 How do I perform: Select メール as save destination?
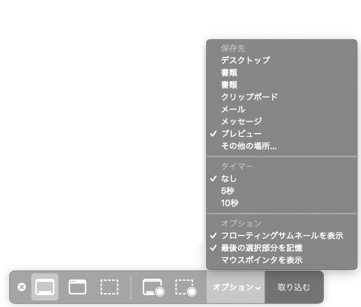pos(233,109)
